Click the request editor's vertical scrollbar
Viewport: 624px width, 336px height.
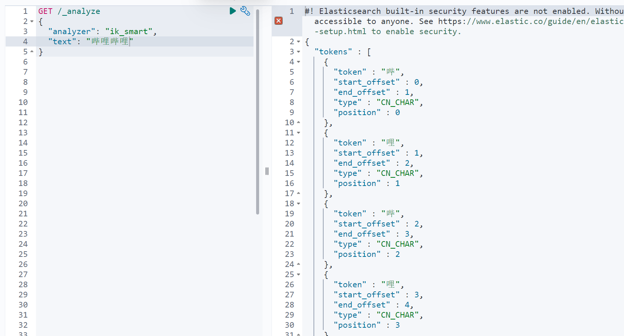258,112
